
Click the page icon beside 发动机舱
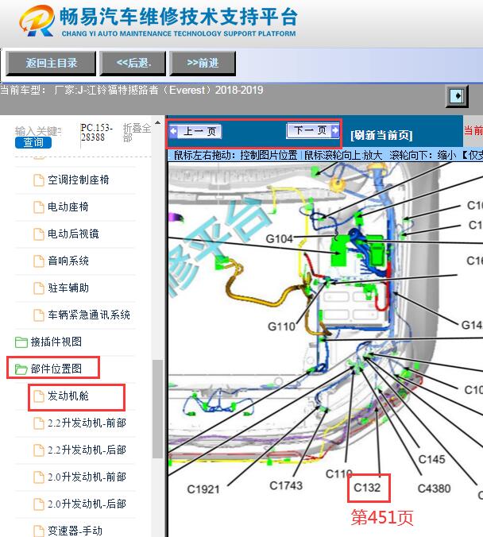click(39, 396)
